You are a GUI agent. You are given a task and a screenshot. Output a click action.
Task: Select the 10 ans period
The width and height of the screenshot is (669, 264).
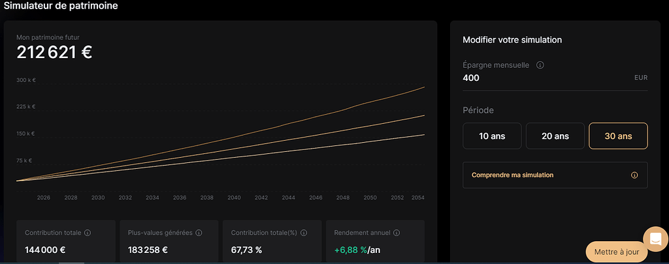pos(492,136)
